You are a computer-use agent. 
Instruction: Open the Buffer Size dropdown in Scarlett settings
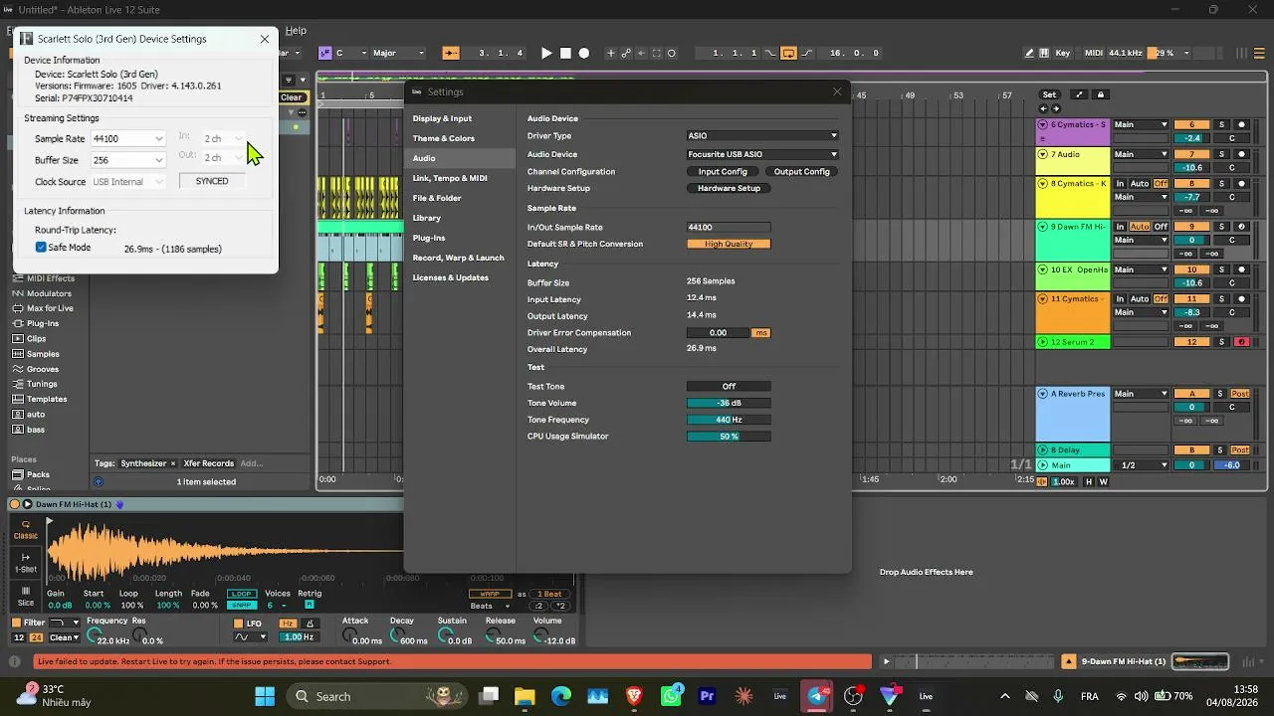(x=127, y=160)
